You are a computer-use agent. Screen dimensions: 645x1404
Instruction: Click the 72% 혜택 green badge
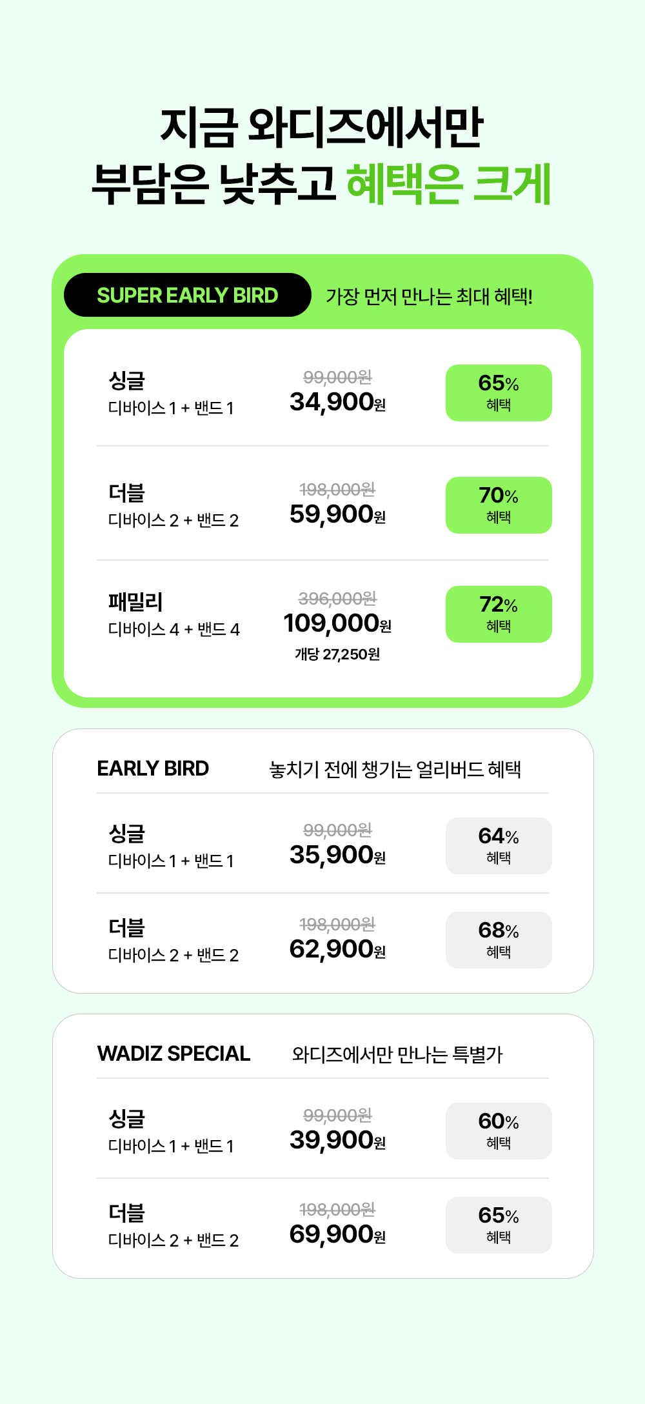pyautogui.click(x=499, y=614)
